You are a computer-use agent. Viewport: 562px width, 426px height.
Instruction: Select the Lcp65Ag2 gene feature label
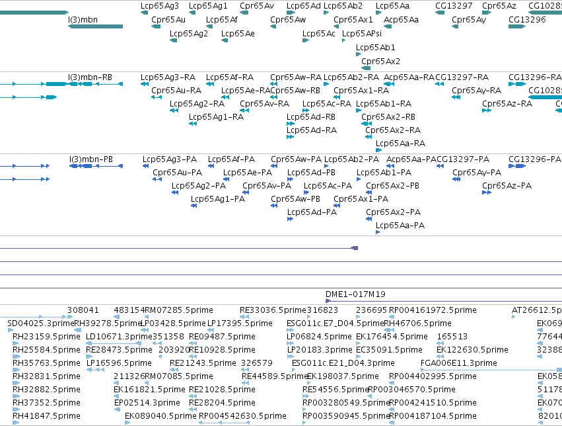tap(188, 34)
